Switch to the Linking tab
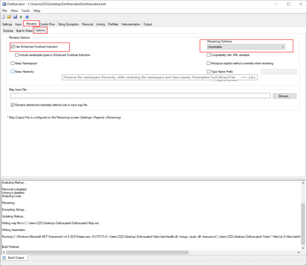The image size is (307, 266). pyautogui.click(x=101, y=24)
